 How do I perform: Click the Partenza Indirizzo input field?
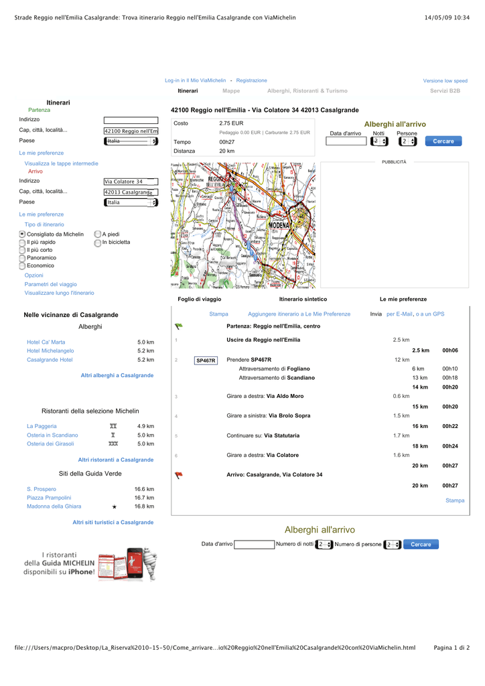point(131,121)
